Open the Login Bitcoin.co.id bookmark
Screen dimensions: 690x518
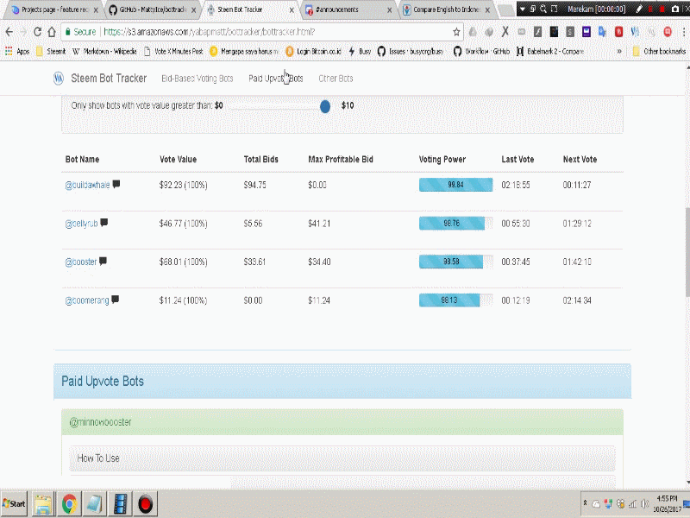point(313,52)
